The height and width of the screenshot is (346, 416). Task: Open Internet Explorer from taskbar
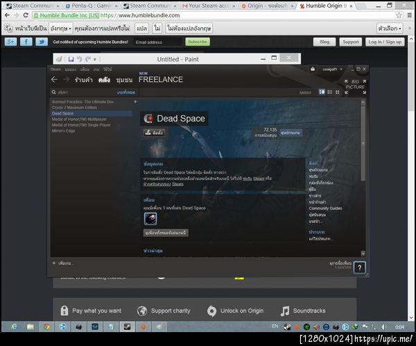[15, 327]
